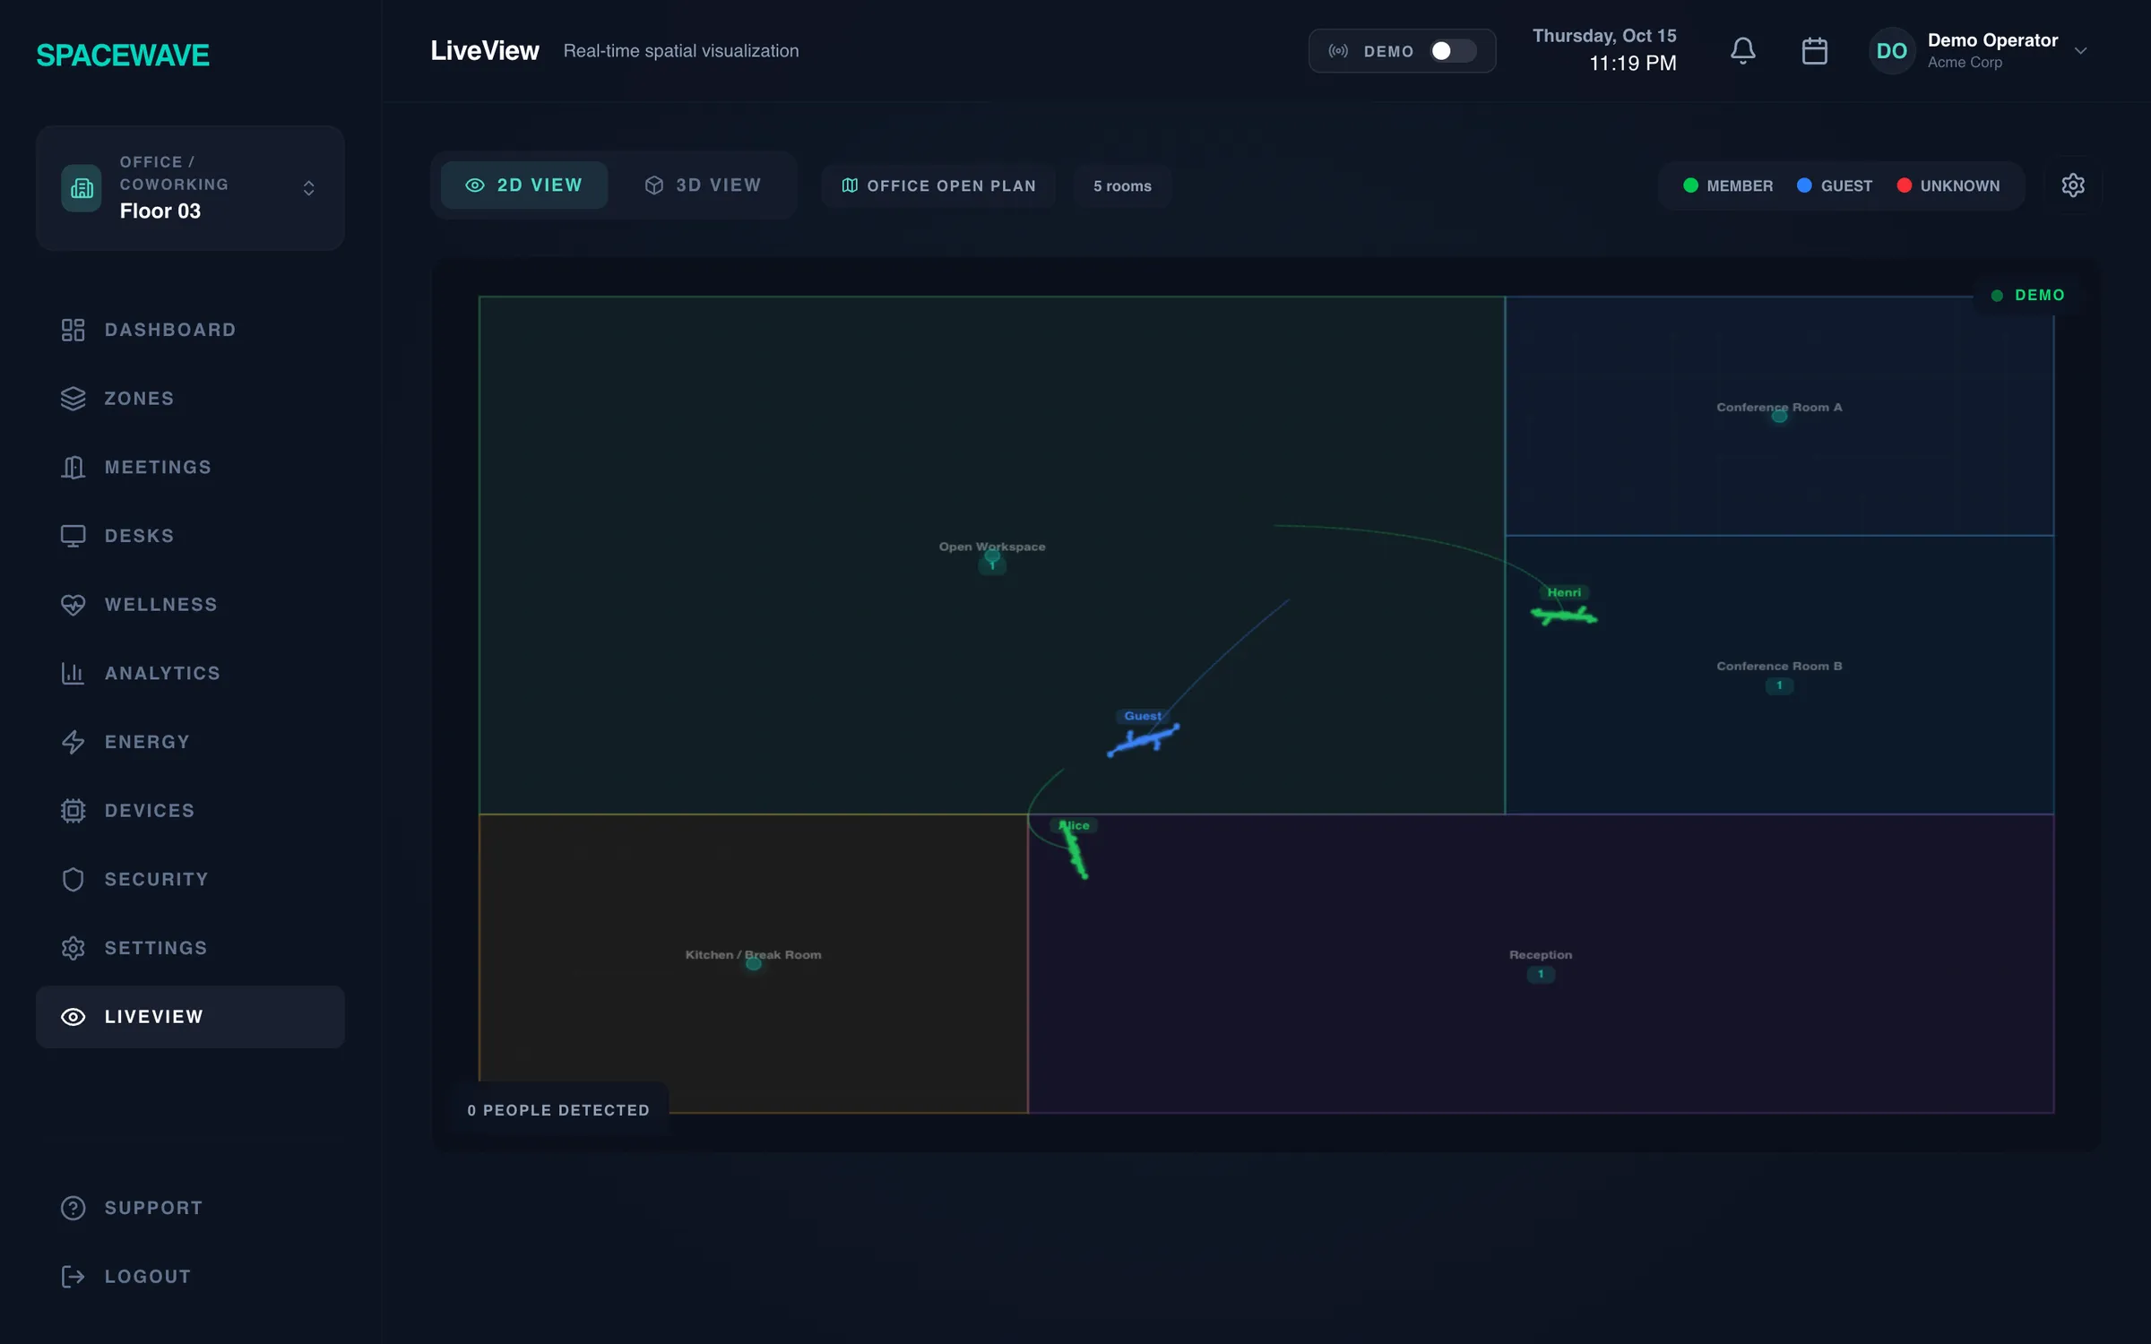Click the Dashboard grid icon
The width and height of the screenshot is (2151, 1344).
click(x=73, y=330)
